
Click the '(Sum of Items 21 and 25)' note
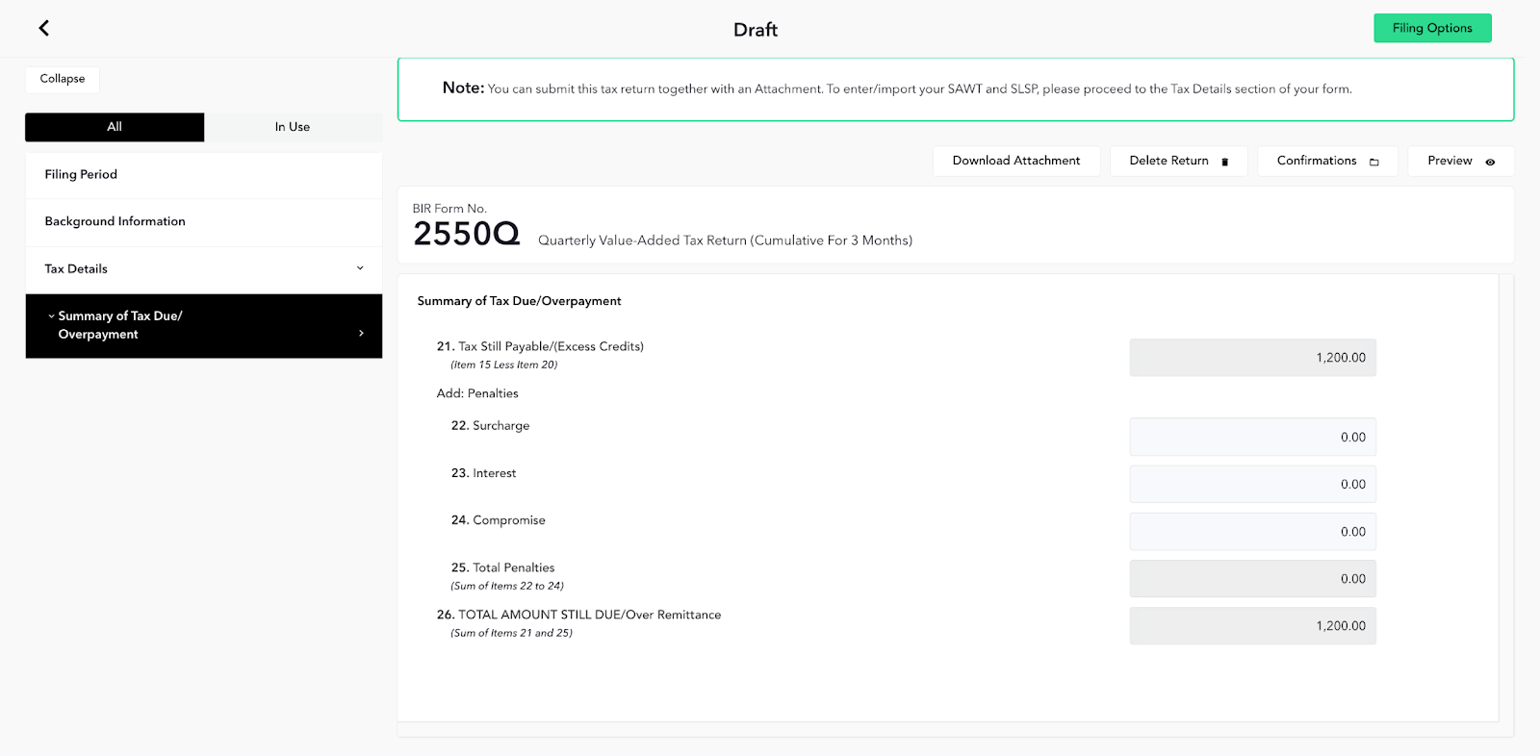point(511,633)
